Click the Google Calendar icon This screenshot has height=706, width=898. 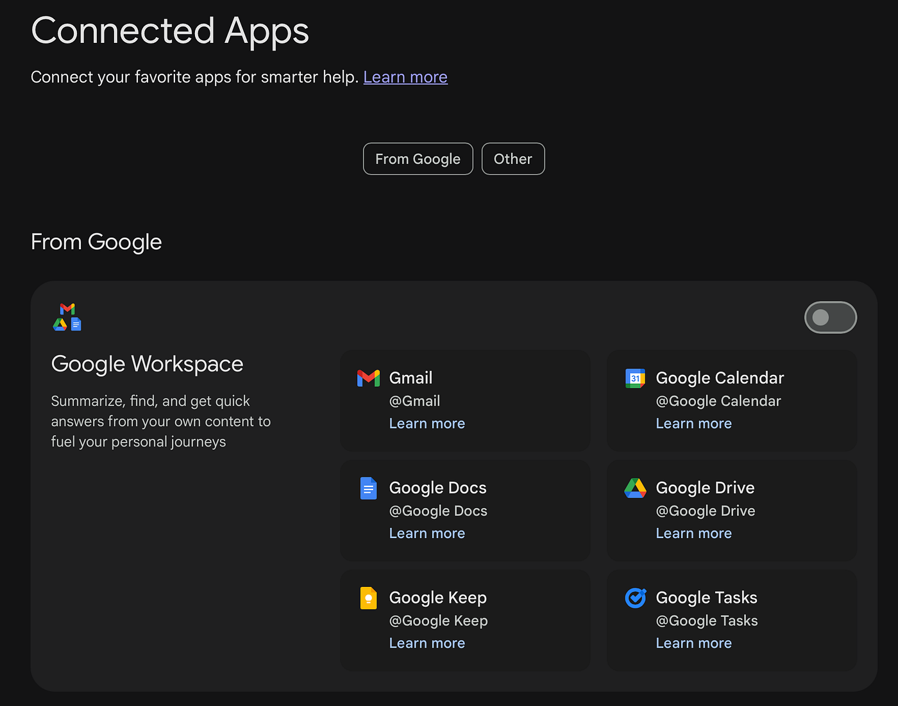635,378
